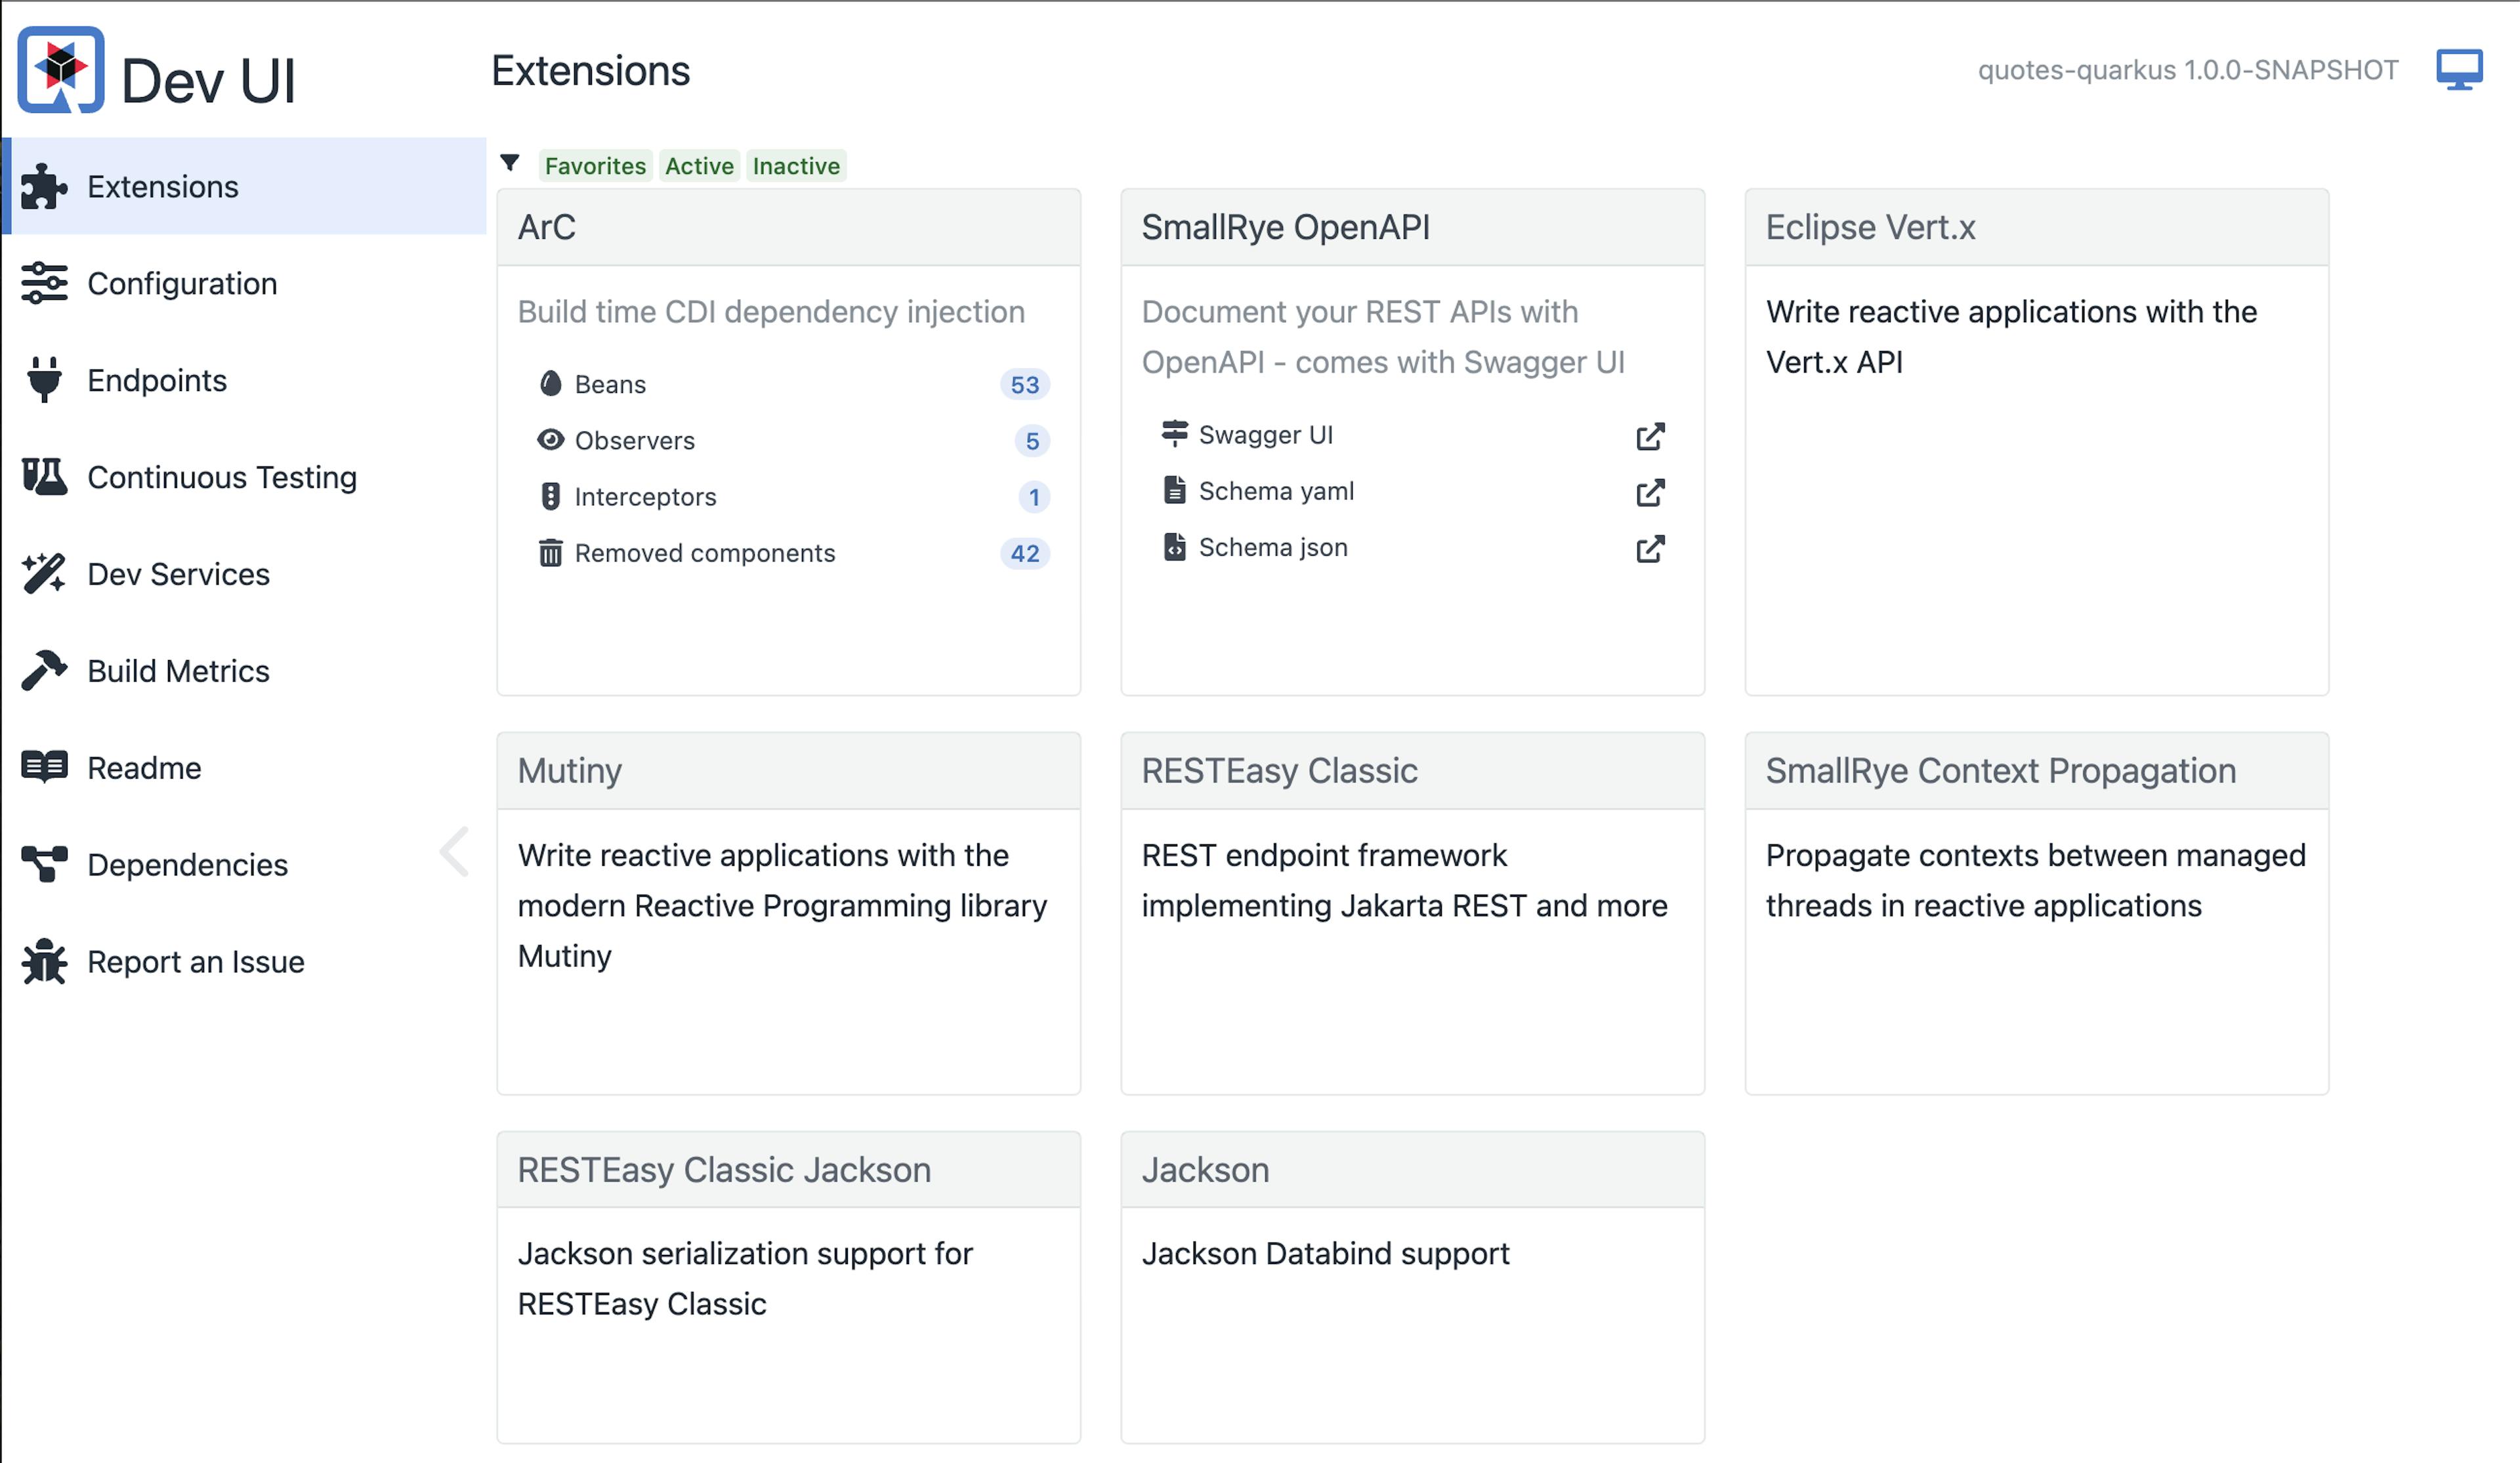The width and height of the screenshot is (2520, 1463).
Task: Click the monitor icon in header
Action: [2458, 70]
